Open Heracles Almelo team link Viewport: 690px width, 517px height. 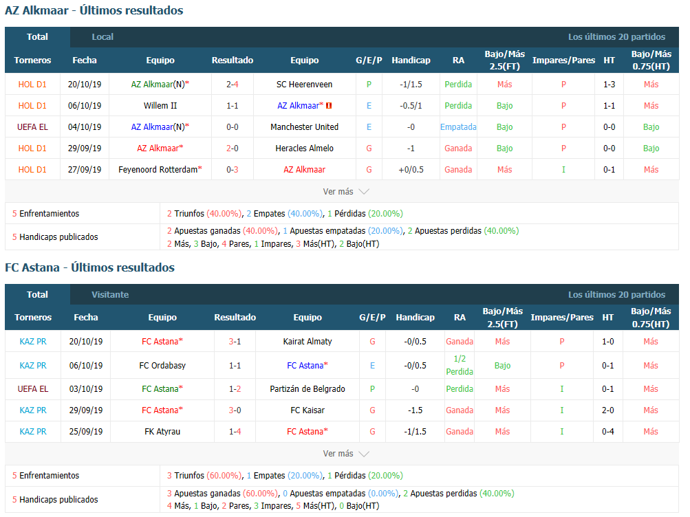(x=304, y=148)
